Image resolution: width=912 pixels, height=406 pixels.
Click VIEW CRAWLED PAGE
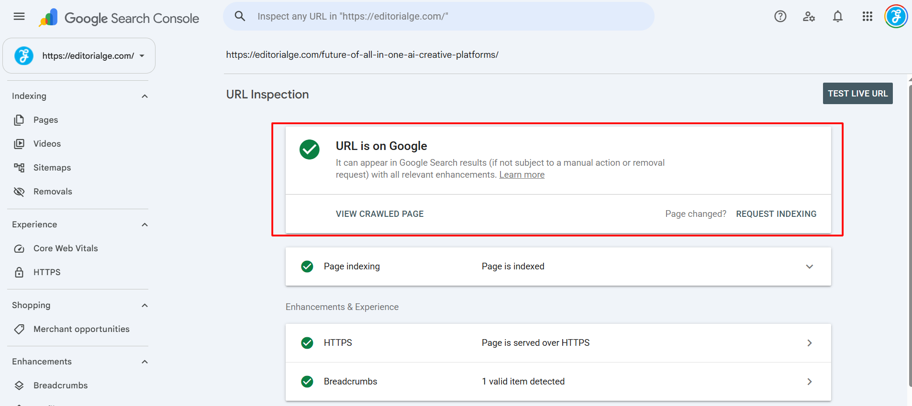(379, 214)
